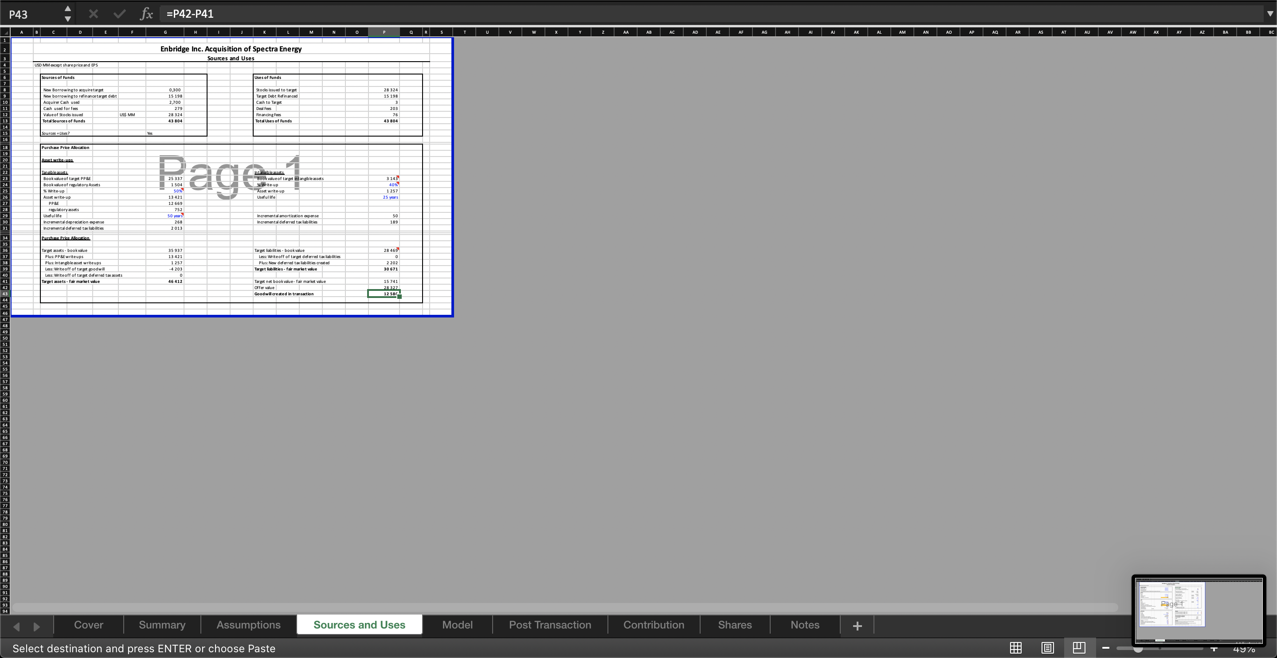Open the Post Transaction sheet tab
This screenshot has height=658, width=1277.
[550, 625]
